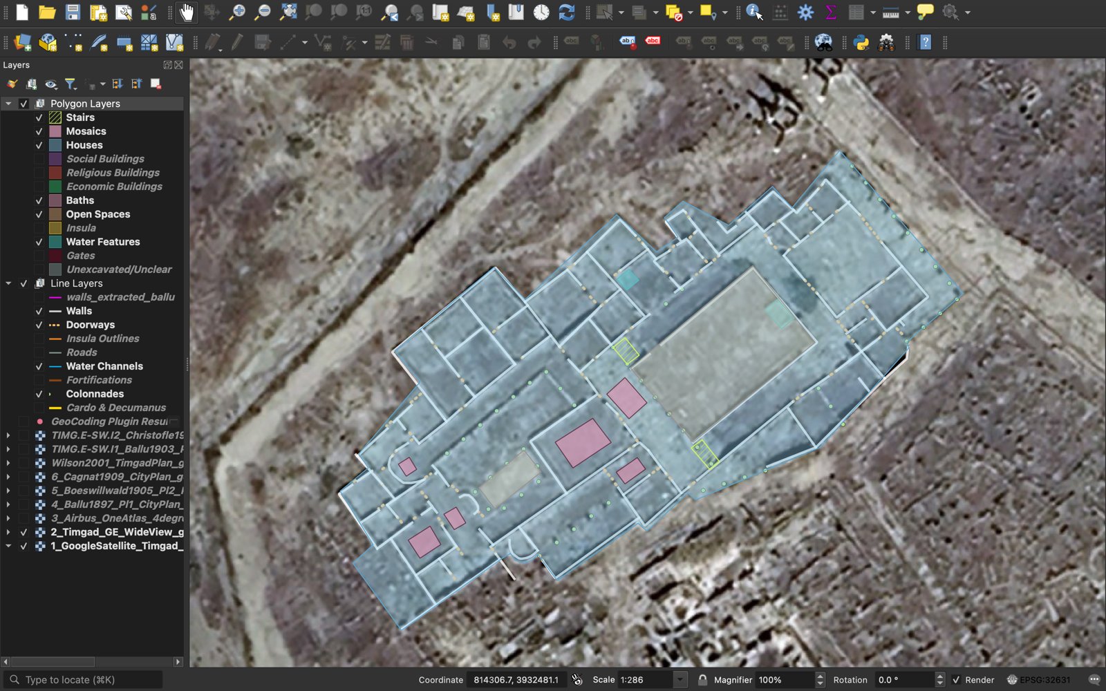The height and width of the screenshot is (691, 1106).
Task: Collapse the Polygon Layers group
Action: [x=8, y=104]
